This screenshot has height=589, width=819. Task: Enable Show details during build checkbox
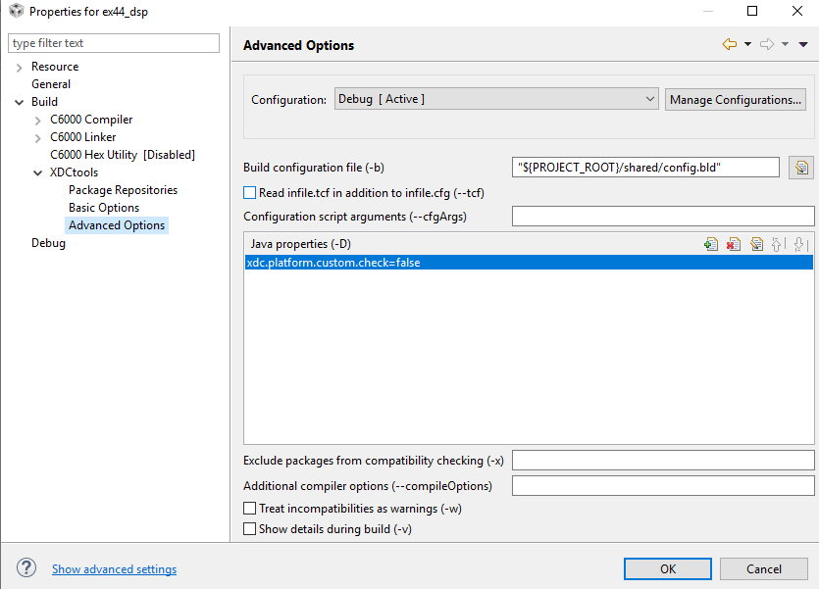pyautogui.click(x=249, y=528)
